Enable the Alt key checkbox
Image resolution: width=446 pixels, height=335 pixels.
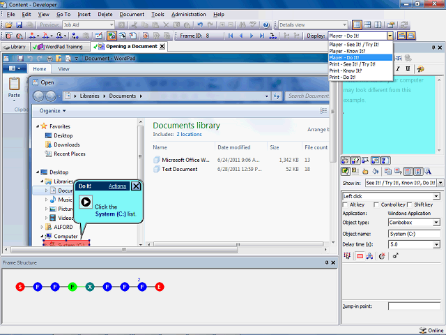pyautogui.click(x=346, y=204)
